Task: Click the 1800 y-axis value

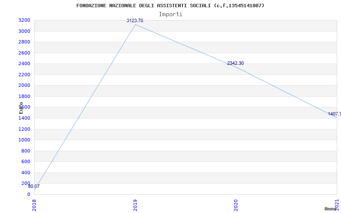Action: [x=24, y=97]
